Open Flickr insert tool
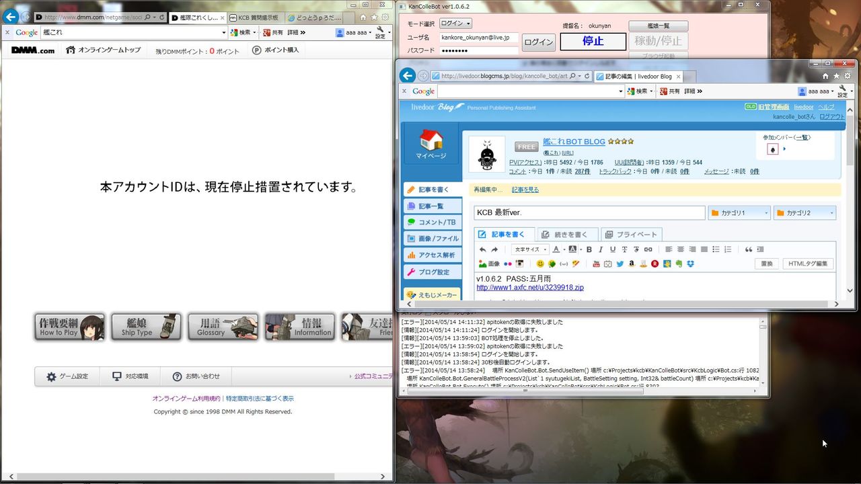 pyautogui.click(x=508, y=264)
